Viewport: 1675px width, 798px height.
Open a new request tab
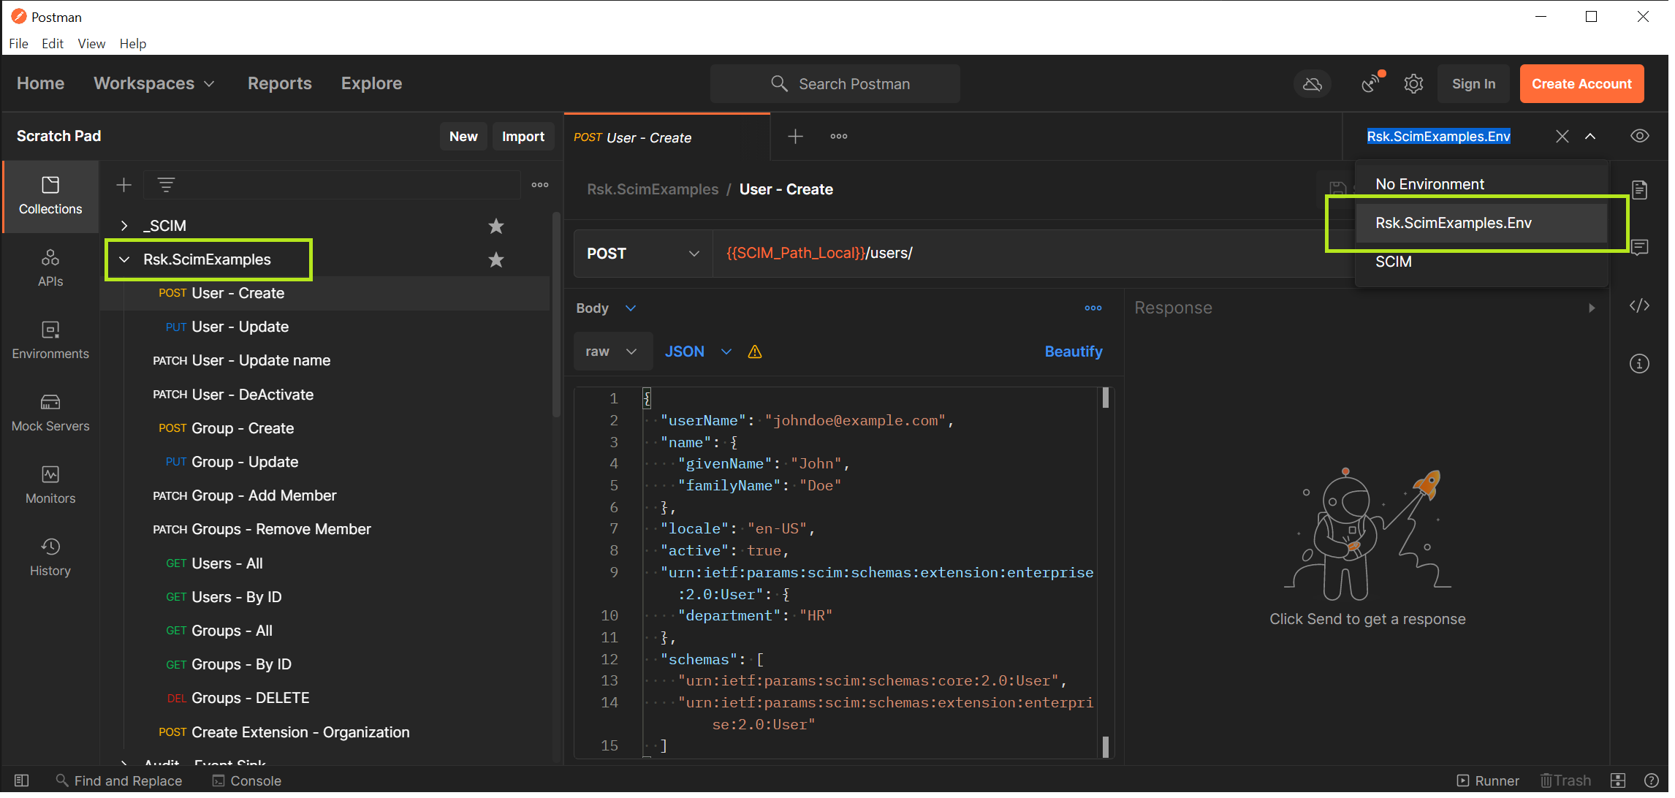tap(796, 137)
